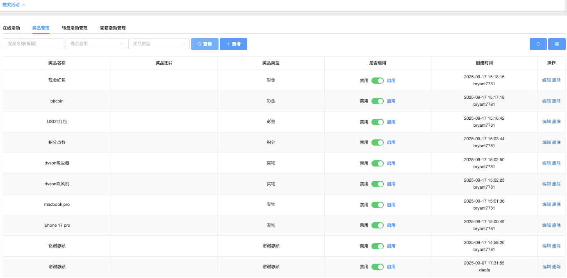Viewport: 567px width, 278px height.
Task: Toggle the enable switch for bitcoin
Action: pyautogui.click(x=377, y=101)
